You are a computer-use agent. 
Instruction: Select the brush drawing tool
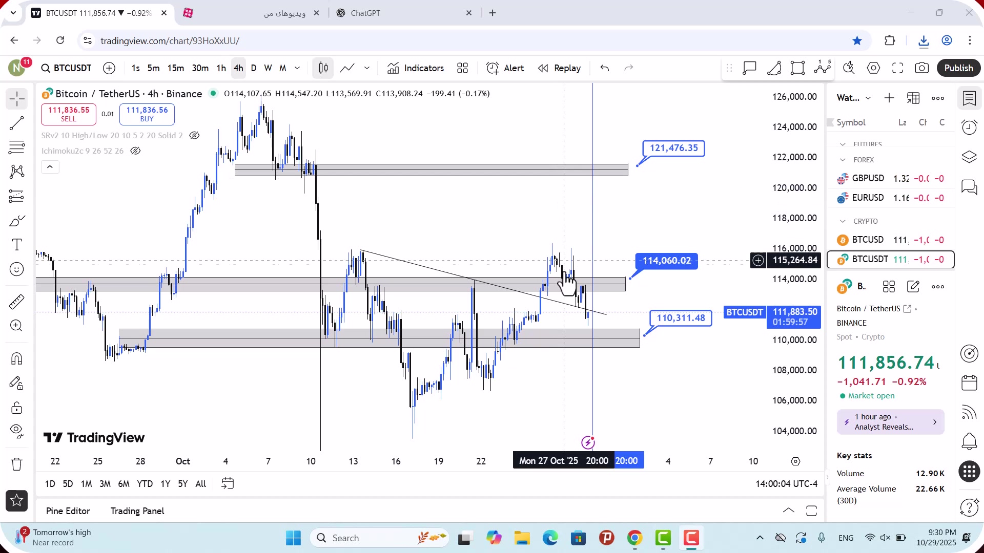(16, 221)
